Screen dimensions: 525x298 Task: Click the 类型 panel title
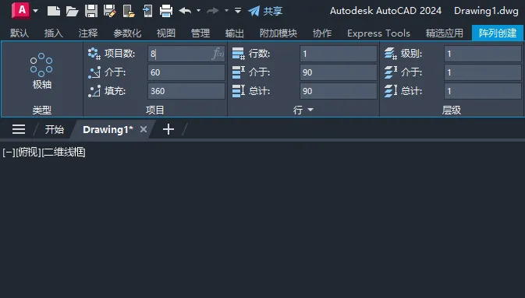pyautogui.click(x=42, y=110)
